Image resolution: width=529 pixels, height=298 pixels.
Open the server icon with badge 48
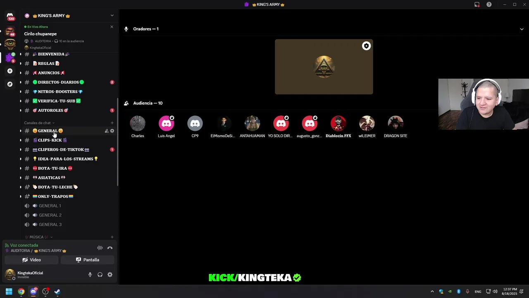tap(10, 31)
